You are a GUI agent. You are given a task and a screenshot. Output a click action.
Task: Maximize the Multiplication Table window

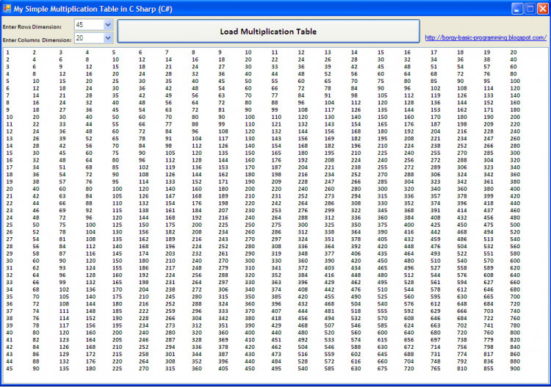(530, 9)
